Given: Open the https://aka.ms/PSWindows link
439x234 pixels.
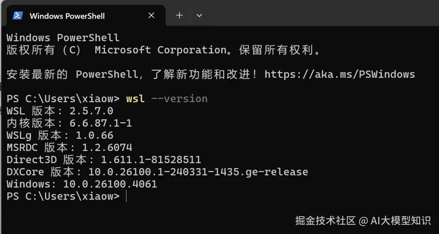Looking at the screenshot, I should tap(339, 74).
